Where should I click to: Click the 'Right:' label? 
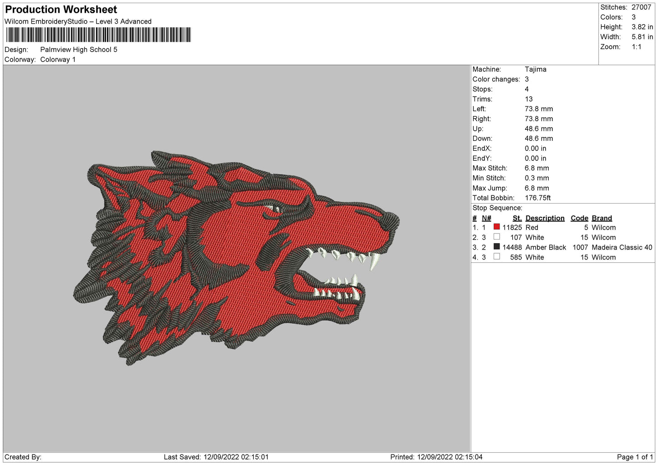[481, 119]
